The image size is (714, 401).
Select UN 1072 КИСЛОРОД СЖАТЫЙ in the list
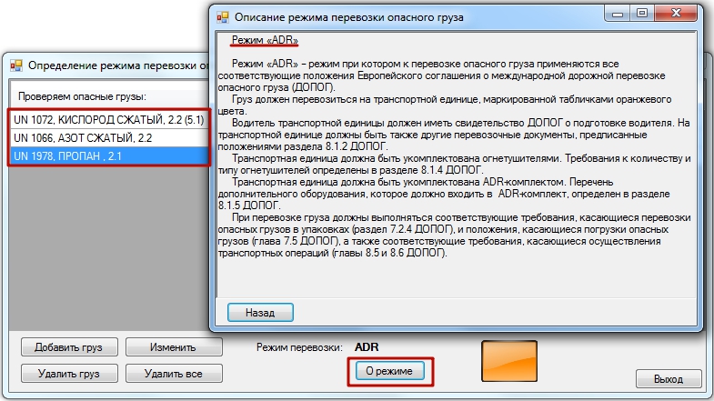pyautogui.click(x=109, y=119)
